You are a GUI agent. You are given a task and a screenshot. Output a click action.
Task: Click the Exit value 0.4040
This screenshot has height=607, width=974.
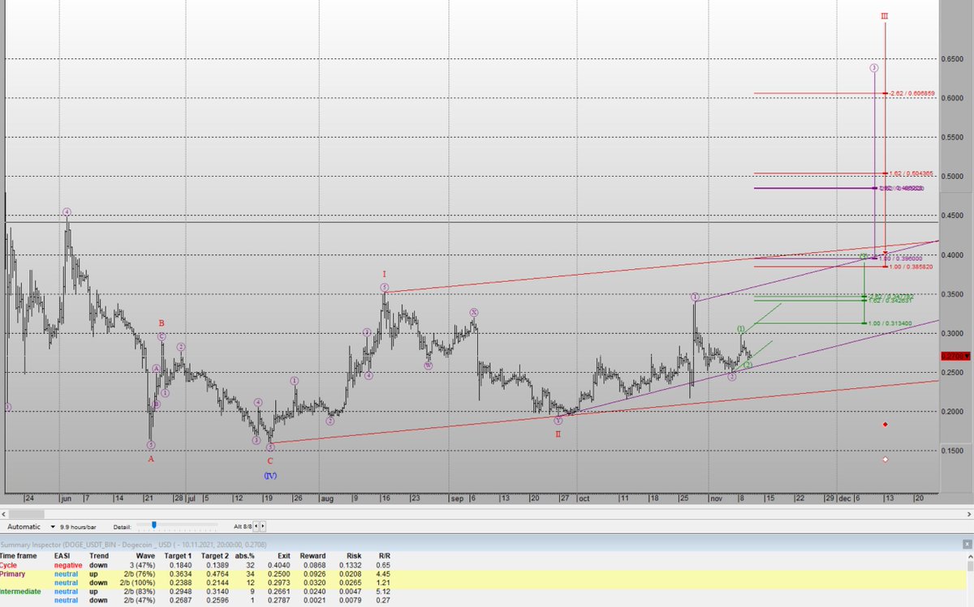click(x=278, y=565)
